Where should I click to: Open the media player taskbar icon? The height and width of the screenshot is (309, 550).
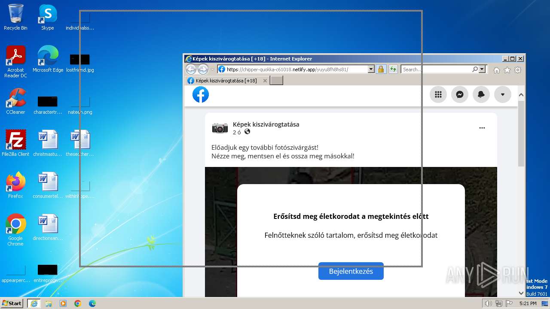[63, 303]
